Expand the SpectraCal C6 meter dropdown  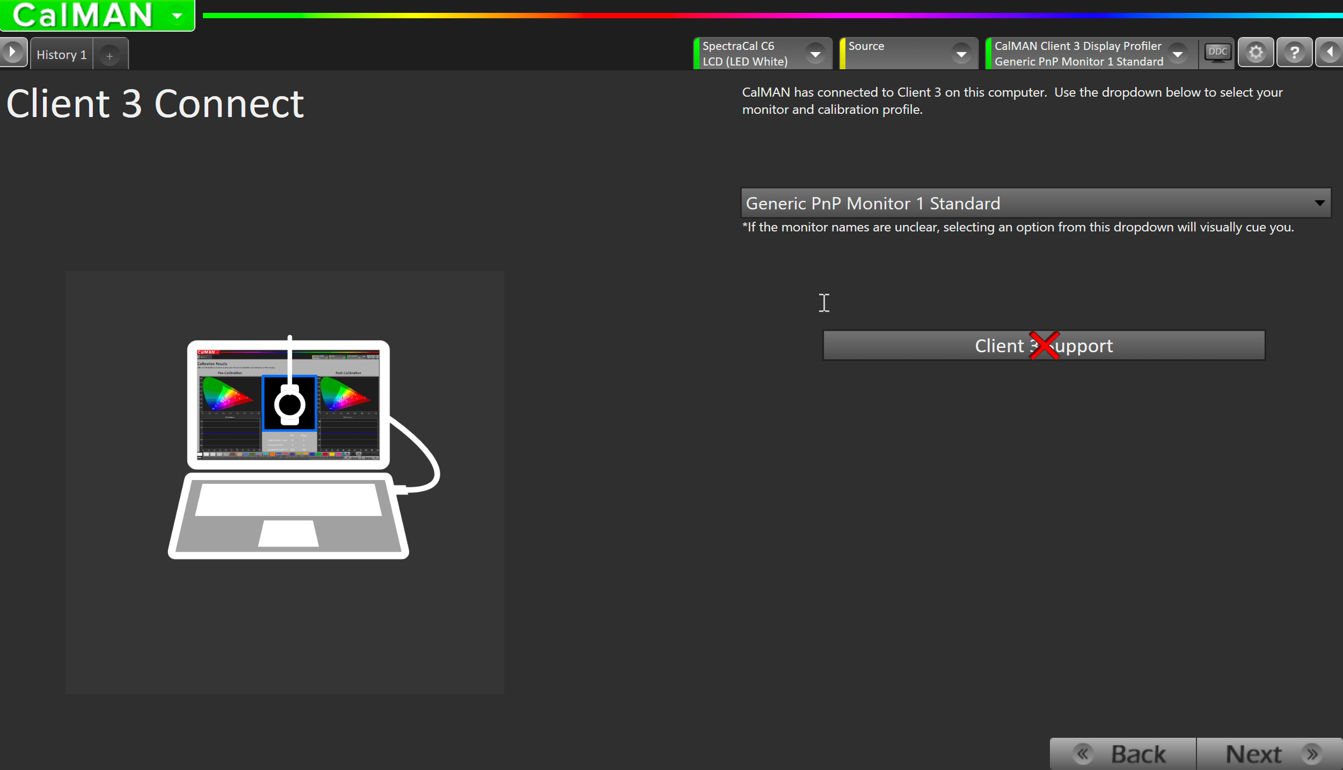815,54
